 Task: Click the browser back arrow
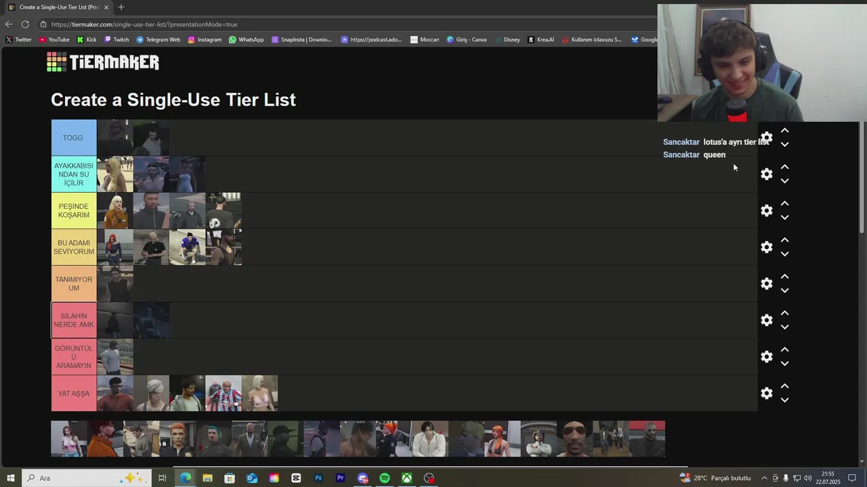click(9, 24)
